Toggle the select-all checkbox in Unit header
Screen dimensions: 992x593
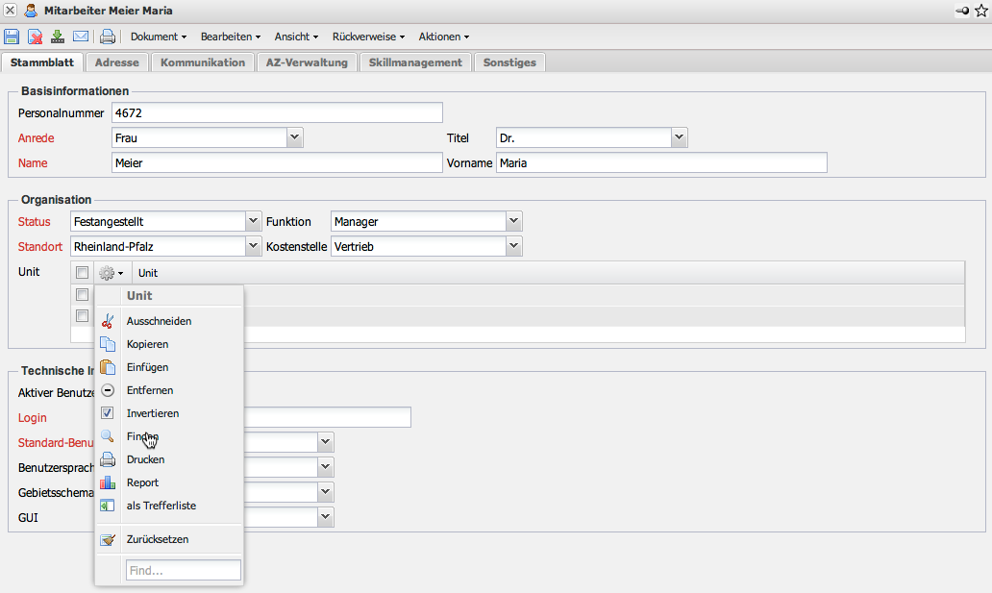click(x=83, y=273)
